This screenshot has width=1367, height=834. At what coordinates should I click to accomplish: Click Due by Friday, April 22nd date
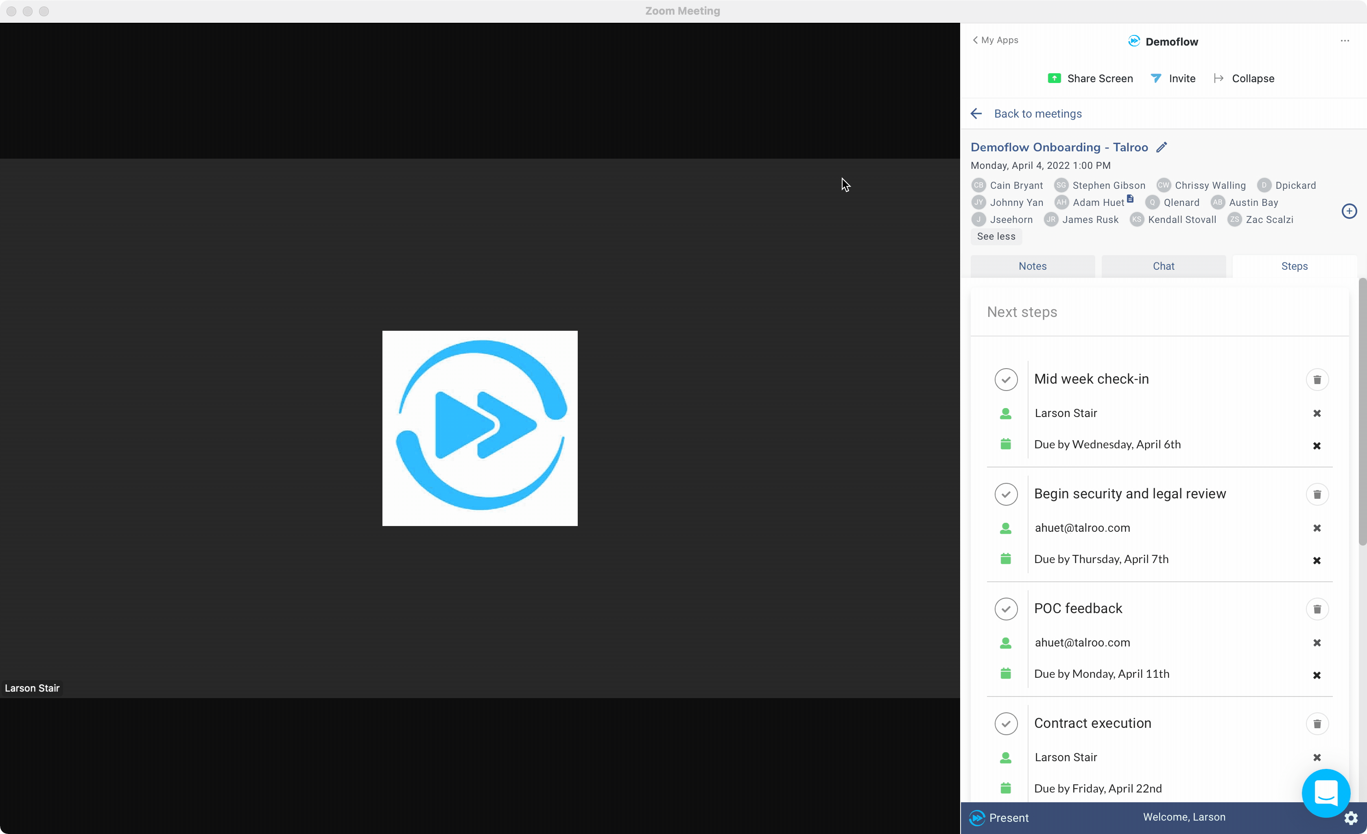click(x=1097, y=788)
